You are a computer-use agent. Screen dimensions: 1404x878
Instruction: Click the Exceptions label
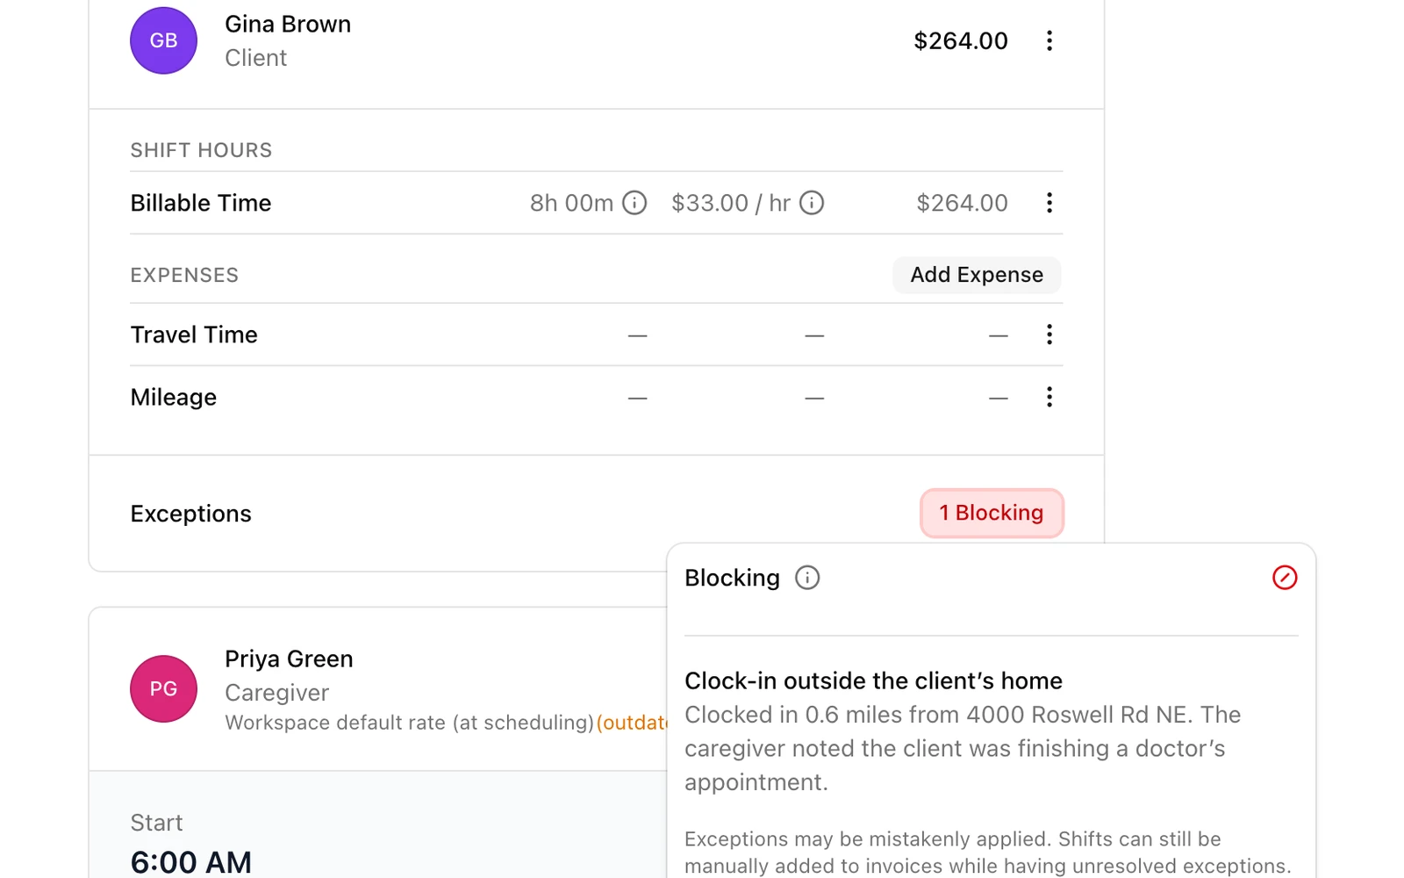pyautogui.click(x=190, y=514)
